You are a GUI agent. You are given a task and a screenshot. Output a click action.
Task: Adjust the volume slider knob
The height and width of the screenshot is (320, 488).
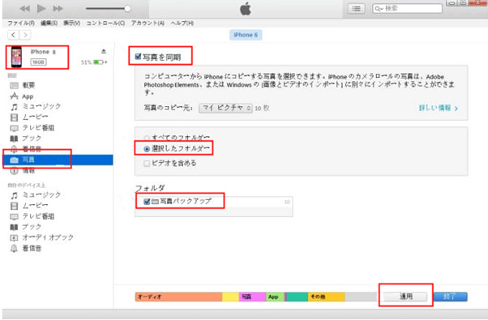coord(127,8)
